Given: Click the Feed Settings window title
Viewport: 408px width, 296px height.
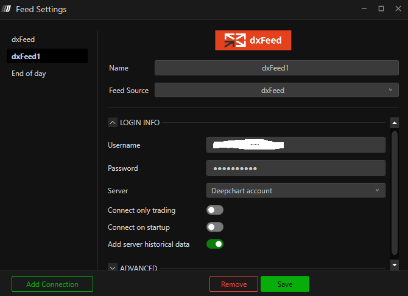Looking at the screenshot, I should click(41, 10).
